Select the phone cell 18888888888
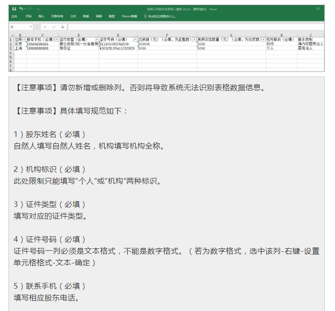The height and width of the screenshot is (311, 335). [43, 48]
